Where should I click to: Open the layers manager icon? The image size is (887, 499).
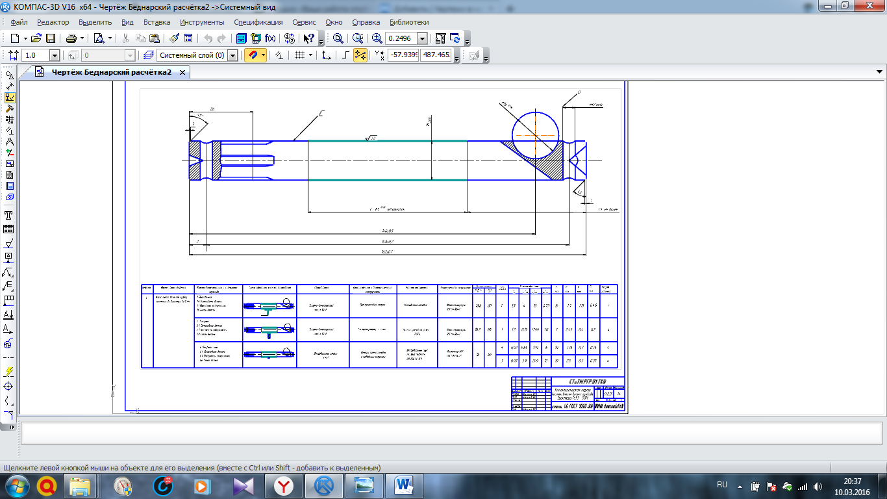tap(149, 55)
